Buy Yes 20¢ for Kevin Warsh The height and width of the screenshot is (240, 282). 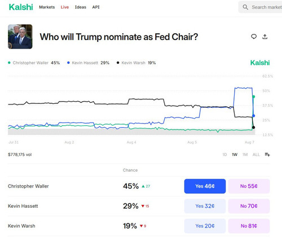205,226
